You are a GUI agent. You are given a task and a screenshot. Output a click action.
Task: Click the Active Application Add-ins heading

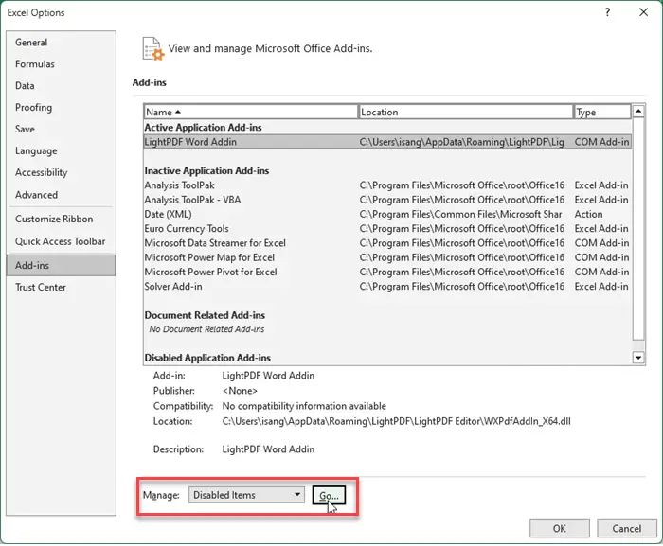[x=203, y=127]
